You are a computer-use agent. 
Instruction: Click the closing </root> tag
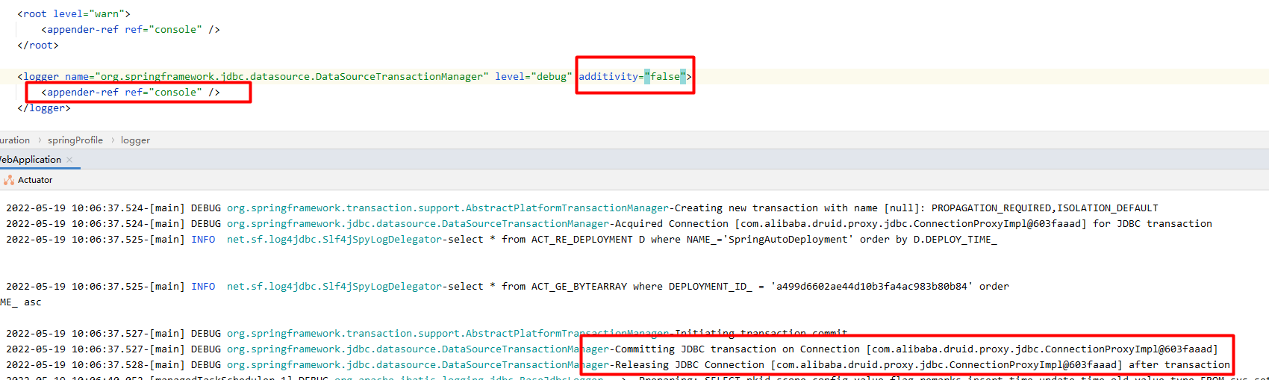coord(38,46)
